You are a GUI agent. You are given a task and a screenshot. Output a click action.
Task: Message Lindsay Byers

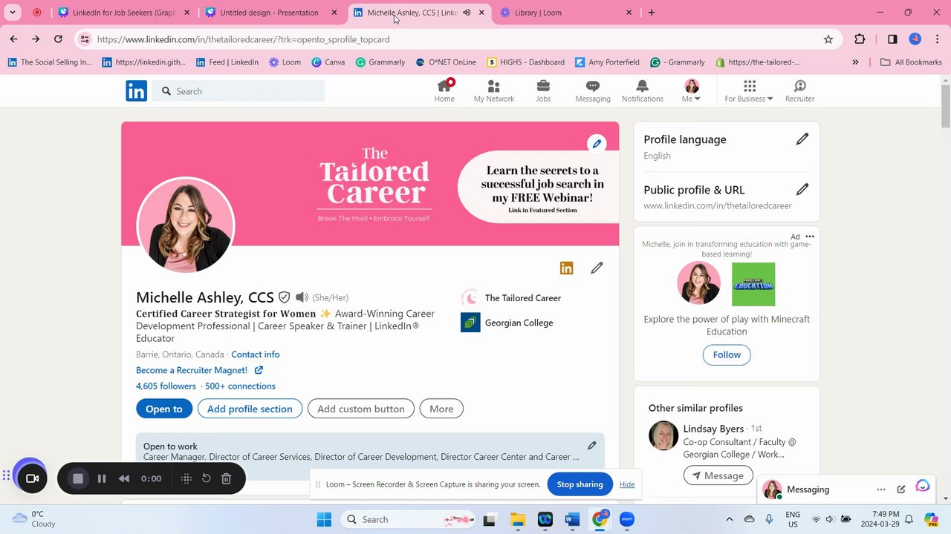[718, 475]
